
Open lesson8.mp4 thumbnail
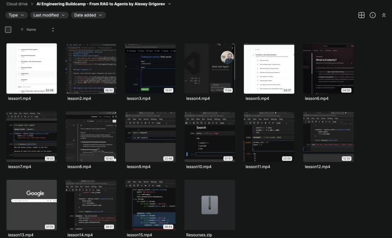coord(91,137)
